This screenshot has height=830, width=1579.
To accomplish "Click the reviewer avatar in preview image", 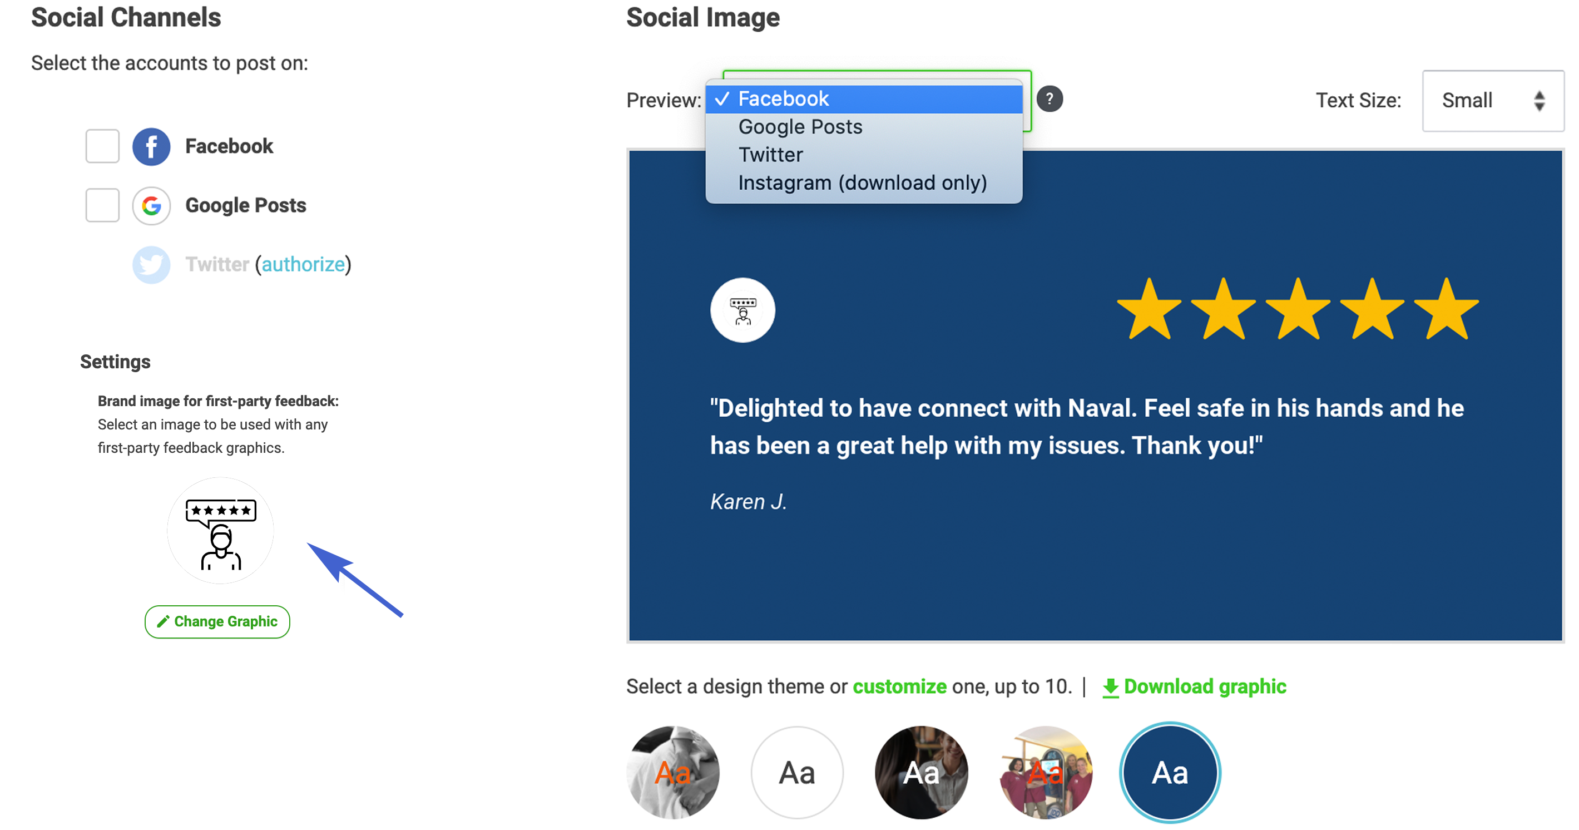I will [743, 310].
